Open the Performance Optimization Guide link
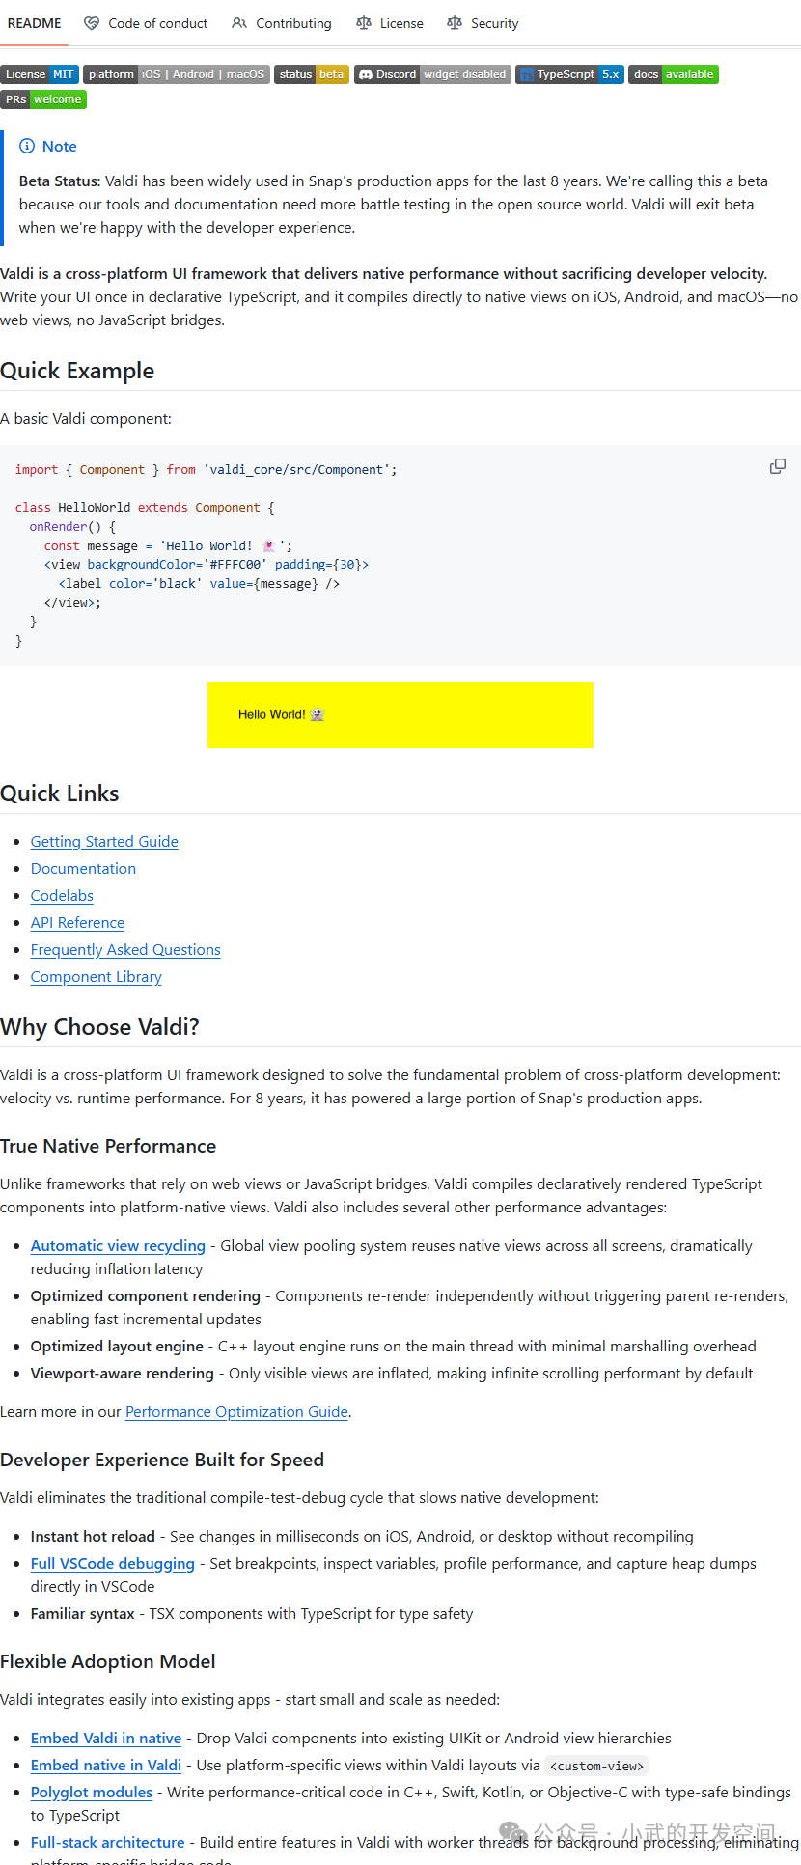801x1865 pixels. point(236,1412)
